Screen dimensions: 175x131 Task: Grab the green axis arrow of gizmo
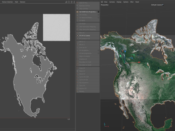[x=121, y=56]
